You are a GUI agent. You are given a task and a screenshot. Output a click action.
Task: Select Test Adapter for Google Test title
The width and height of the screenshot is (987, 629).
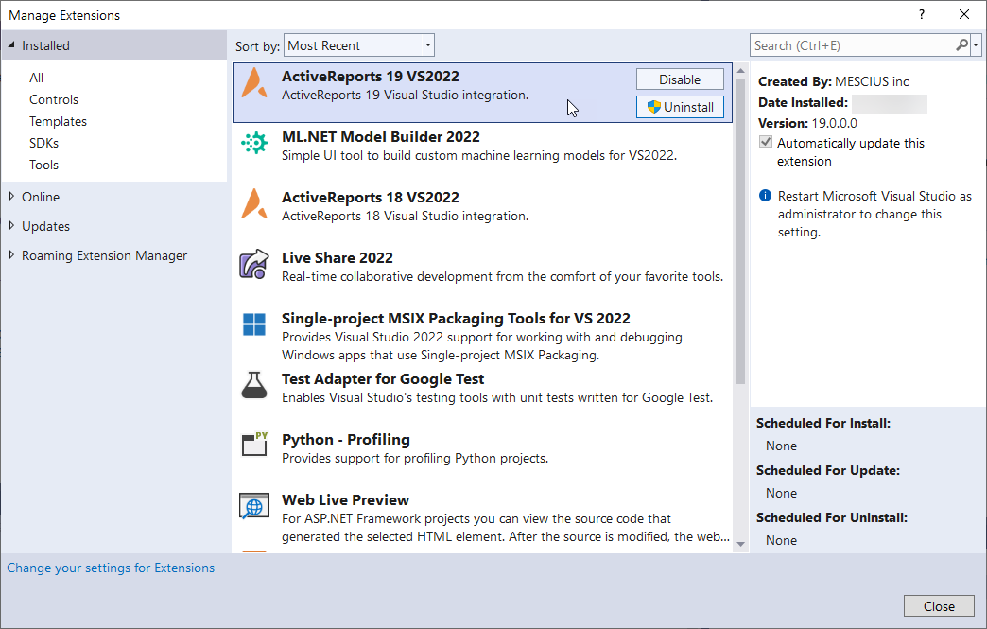[383, 378]
